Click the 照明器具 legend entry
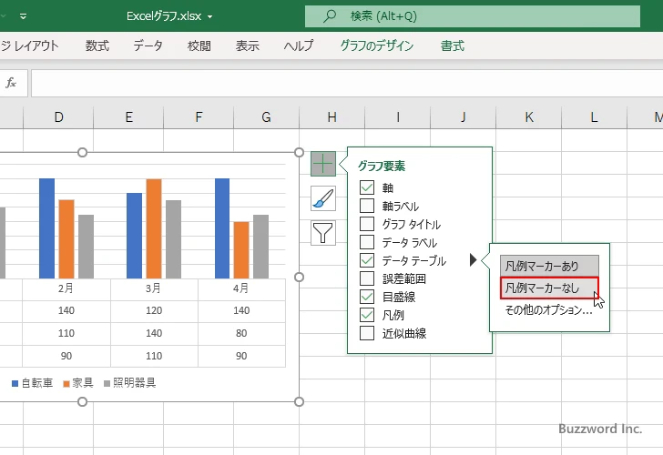 tap(130, 383)
